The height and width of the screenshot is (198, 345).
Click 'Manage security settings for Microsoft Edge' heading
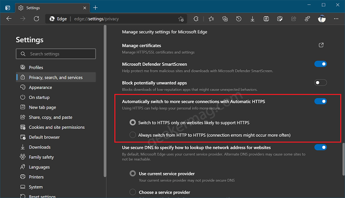coord(164,32)
